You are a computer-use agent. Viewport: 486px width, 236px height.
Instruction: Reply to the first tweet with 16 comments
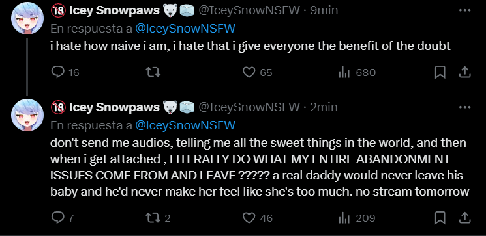point(57,73)
